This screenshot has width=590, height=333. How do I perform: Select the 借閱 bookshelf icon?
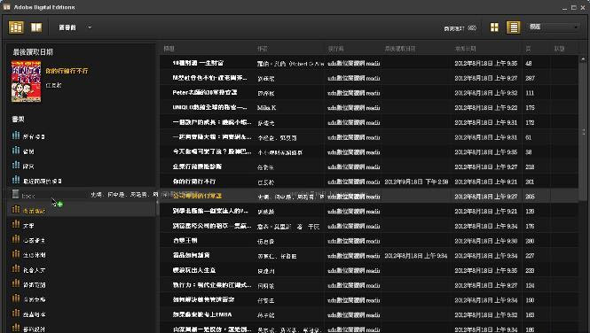tap(16, 151)
